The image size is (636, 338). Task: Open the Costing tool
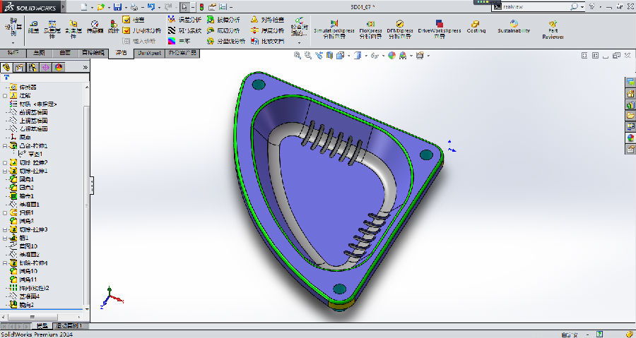(x=476, y=27)
